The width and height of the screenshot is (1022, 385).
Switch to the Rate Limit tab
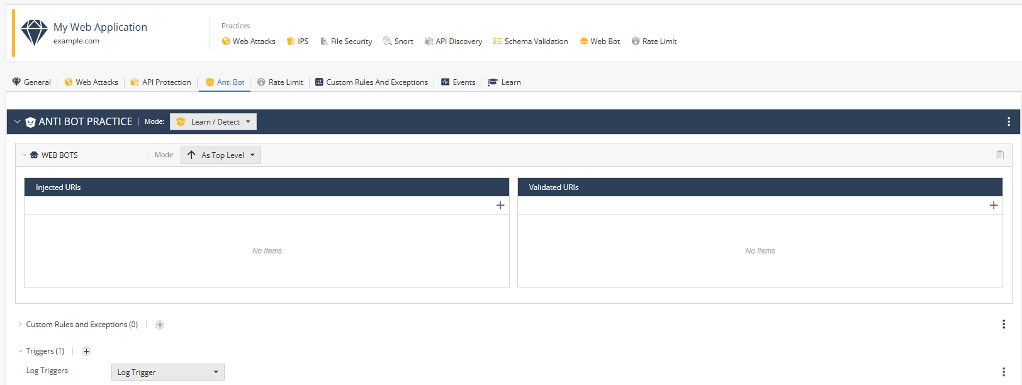(280, 82)
